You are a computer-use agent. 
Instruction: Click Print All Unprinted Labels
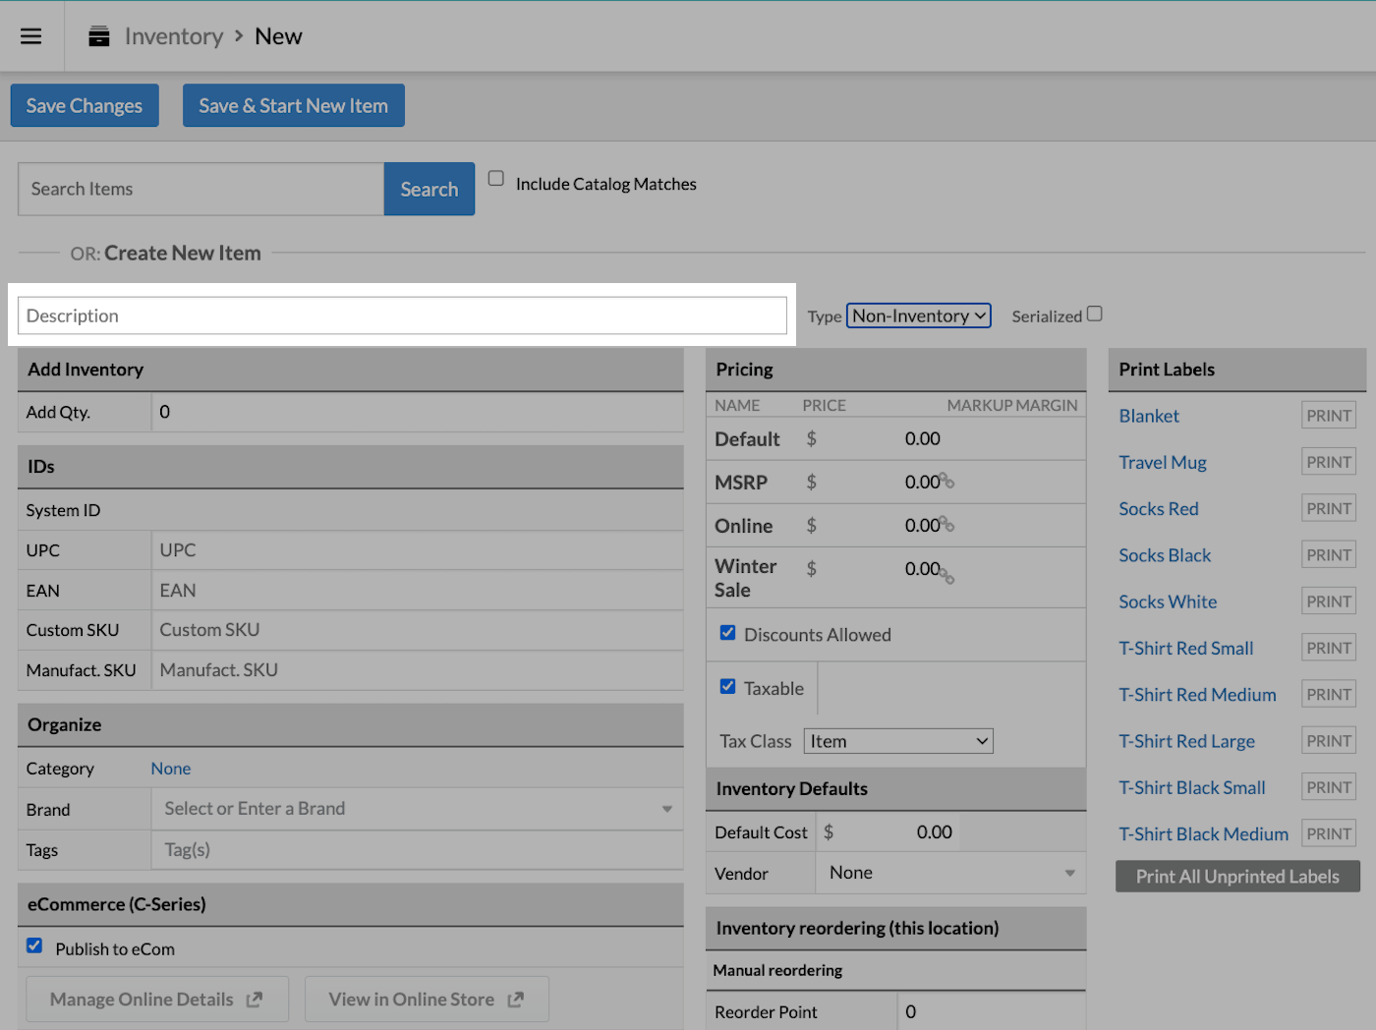(1237, 877)
